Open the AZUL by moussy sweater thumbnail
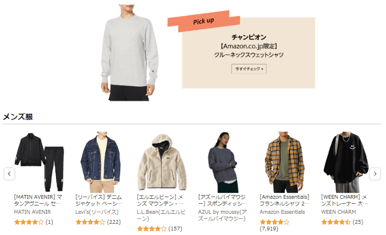Image resolution: width=386 pixels, height=235 pixels. click(223, 162)
